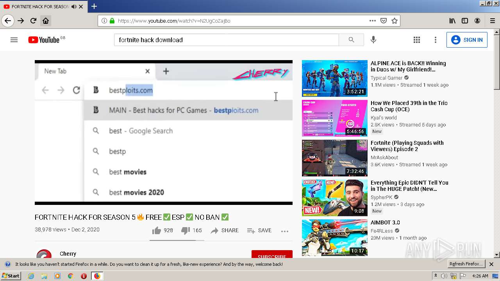Open system volume tray icon

coord(444,276)
